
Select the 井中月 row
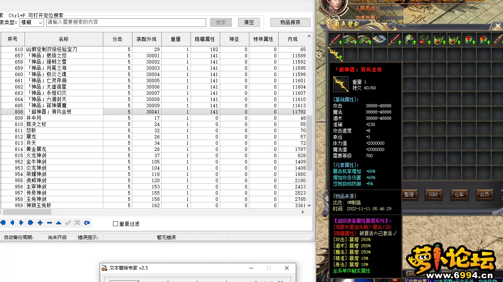[x=153, y=118]
